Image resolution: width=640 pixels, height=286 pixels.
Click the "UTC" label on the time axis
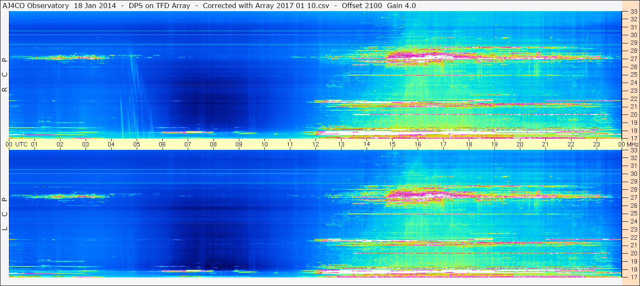[x=21, y=144]
